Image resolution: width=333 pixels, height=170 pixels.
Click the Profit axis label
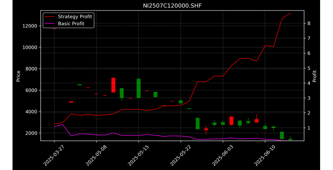[314, 76]
